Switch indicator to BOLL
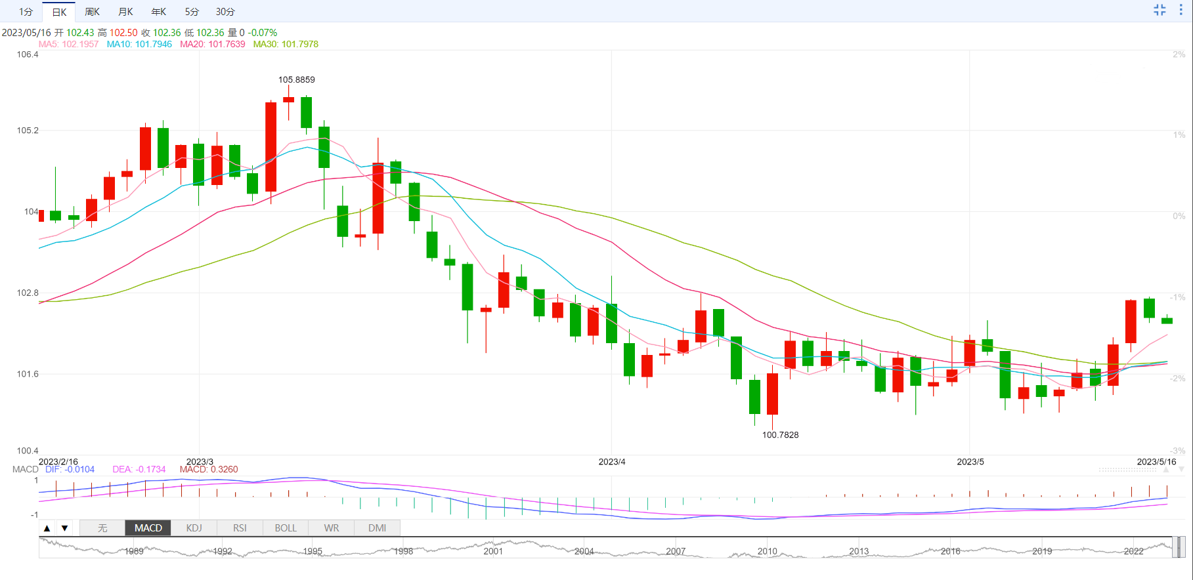 286,528
